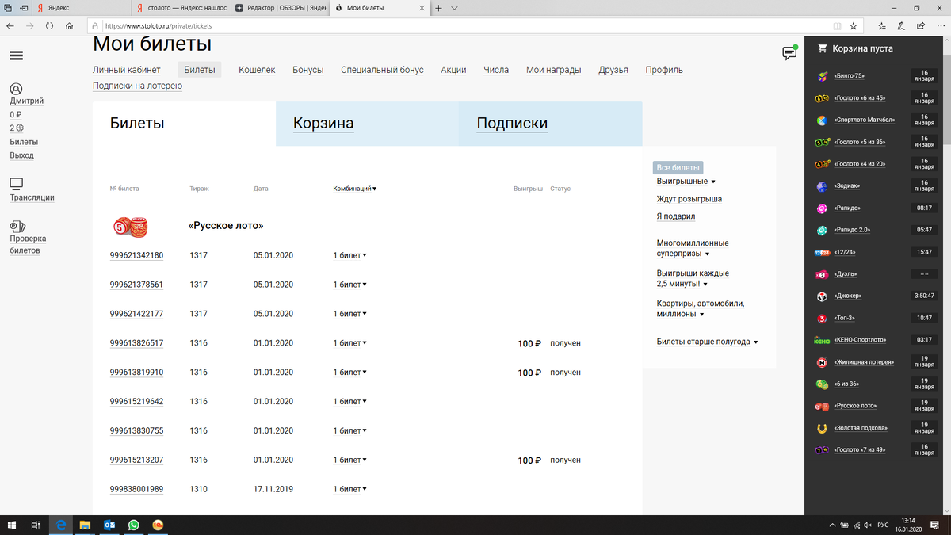Open Подписки на лотерею link
Image resolution: width=951 pixels, height=535 pixels.
pyautogui.click(x=137, y=86)
